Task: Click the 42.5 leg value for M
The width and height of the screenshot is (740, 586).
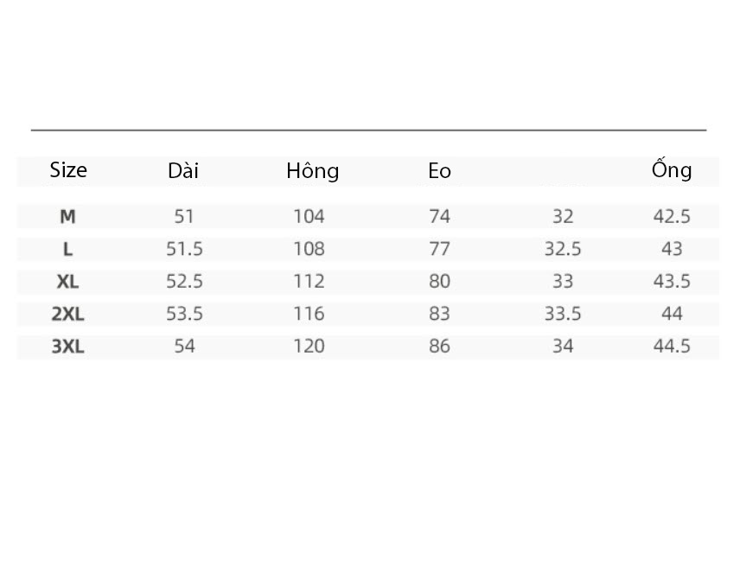Action: pyautogui.click(x=672, y=217)
